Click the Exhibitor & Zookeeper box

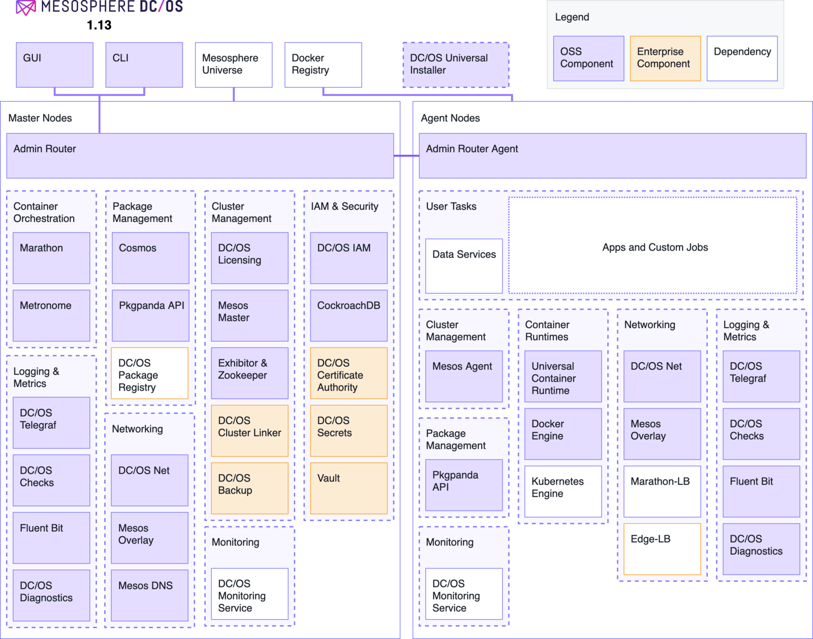(x=249, y=373)
